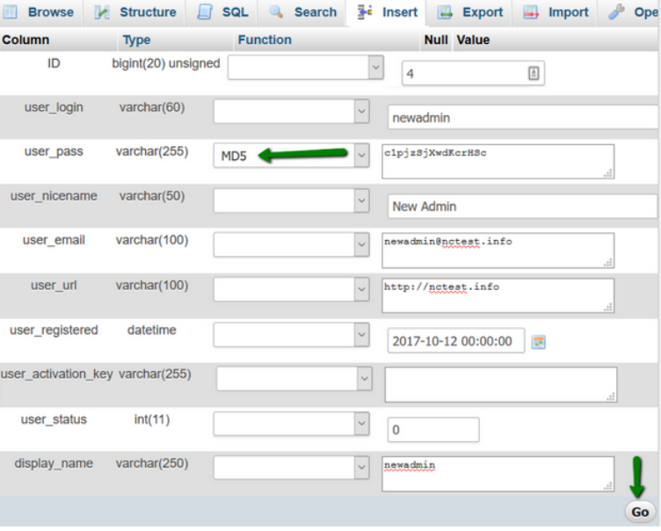Click the Search magnifier icon

[277, 12]
